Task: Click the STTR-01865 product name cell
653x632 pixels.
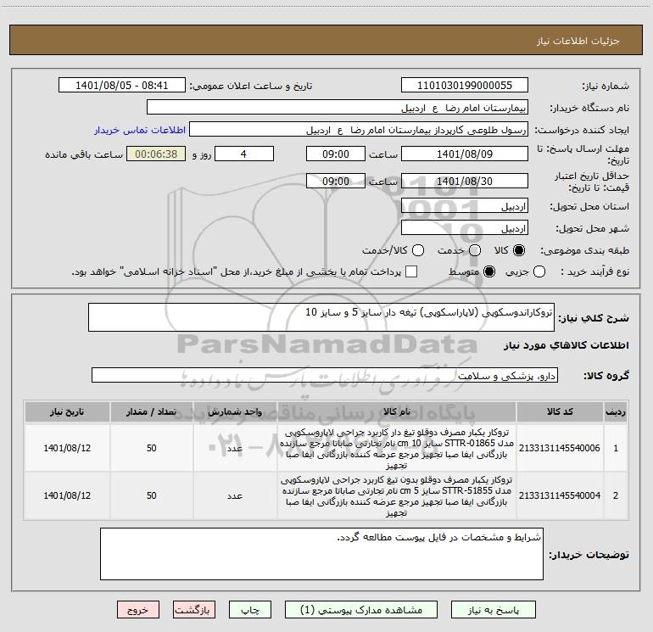Action: [397, 448]
